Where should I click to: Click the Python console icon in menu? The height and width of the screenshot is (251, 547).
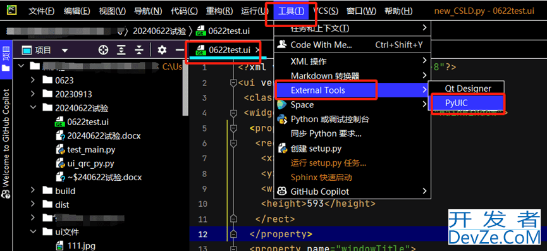pyautogui.click(x=281, y=119)
